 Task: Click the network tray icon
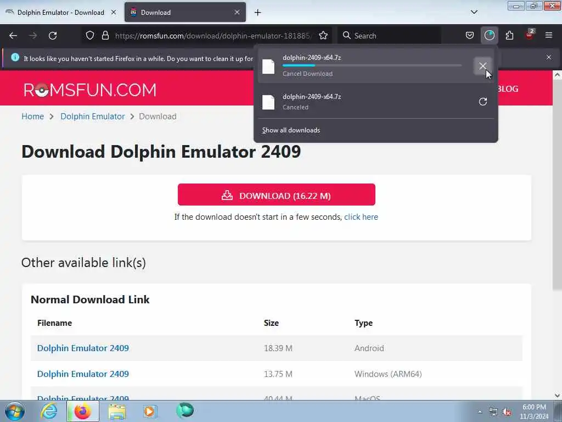[x=493, y=412]
